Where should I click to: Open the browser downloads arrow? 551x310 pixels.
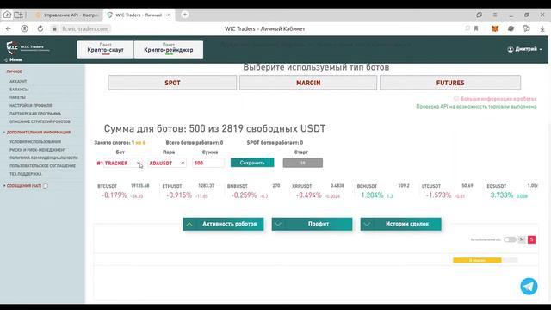click(542, 29)
